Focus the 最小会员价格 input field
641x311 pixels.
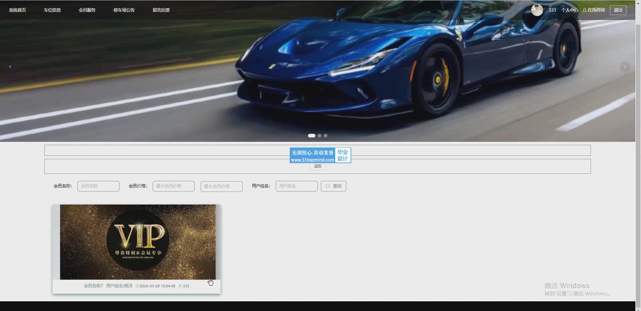(174, 186)
